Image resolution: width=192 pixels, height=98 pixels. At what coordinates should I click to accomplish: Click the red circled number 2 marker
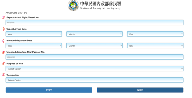[3, 29]
